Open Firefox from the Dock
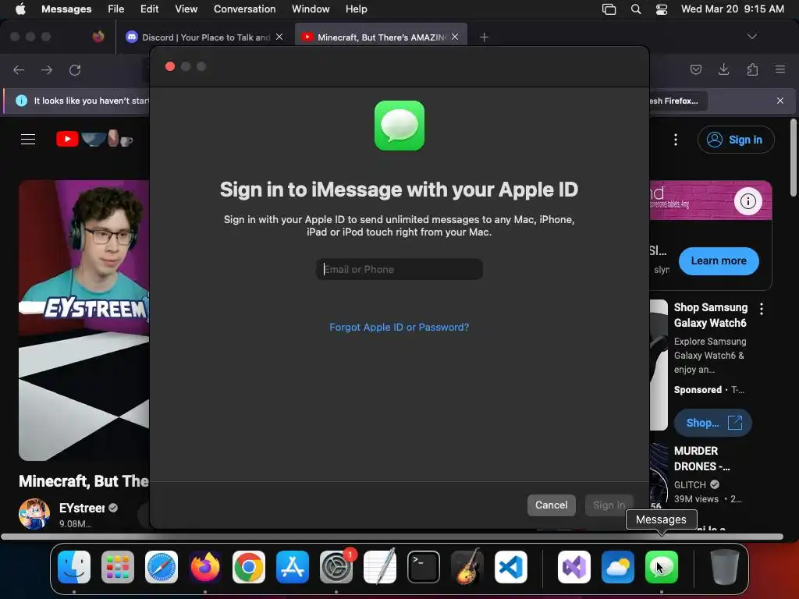Viewport: 799px width, 599px height. point(205,567)
